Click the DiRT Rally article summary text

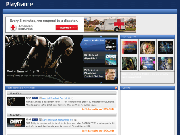point(70,125)
